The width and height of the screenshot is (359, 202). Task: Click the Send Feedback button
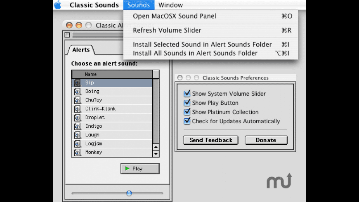pyautogui.click(x=210, y=140)
